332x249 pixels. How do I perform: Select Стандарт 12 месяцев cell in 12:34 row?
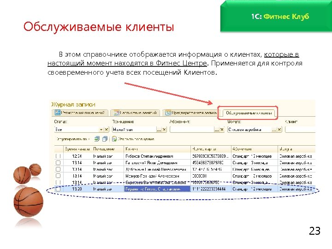254,156
